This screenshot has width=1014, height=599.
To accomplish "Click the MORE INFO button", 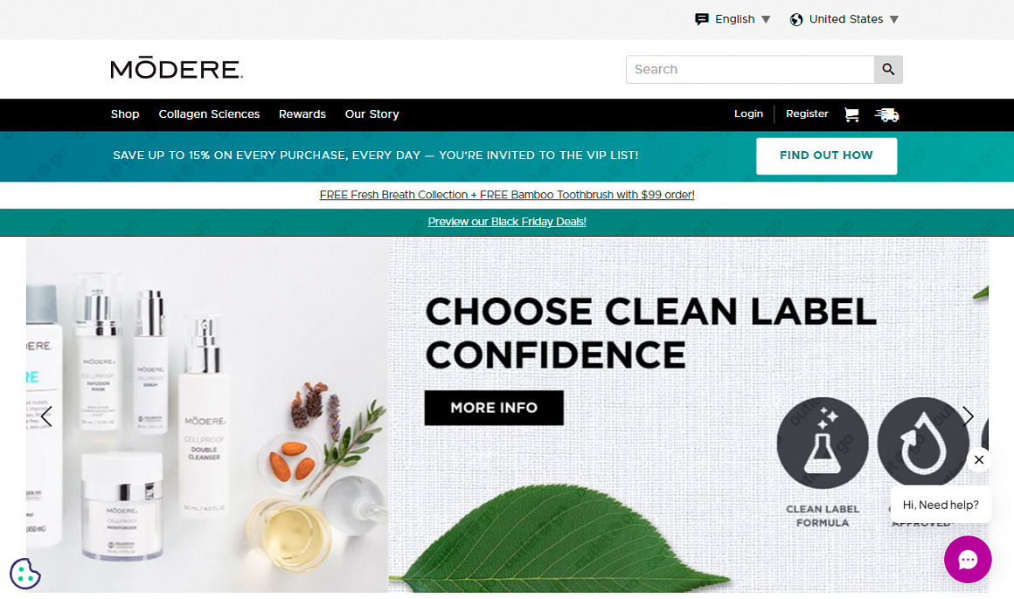I will 494,408.
